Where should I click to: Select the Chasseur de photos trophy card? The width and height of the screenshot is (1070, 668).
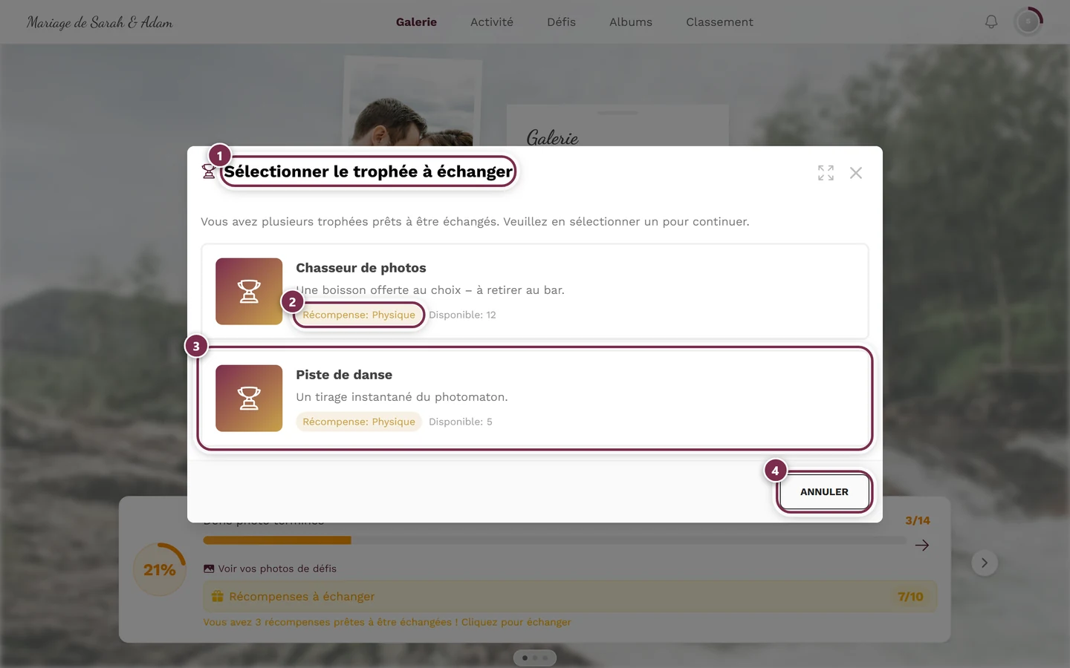[x=535, y=292]
